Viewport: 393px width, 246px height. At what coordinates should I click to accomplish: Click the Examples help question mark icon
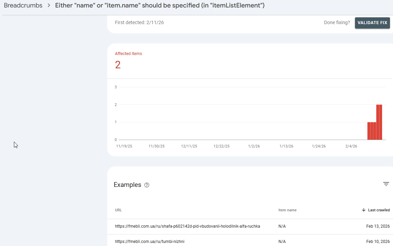pos(147,185)
